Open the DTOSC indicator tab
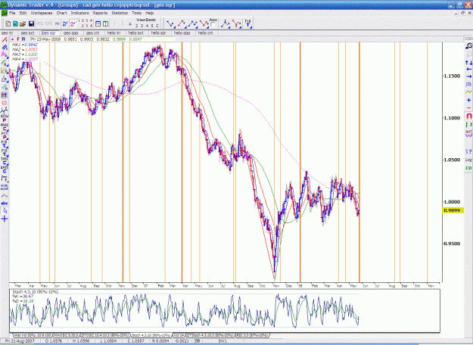 (x=104, y=335)
